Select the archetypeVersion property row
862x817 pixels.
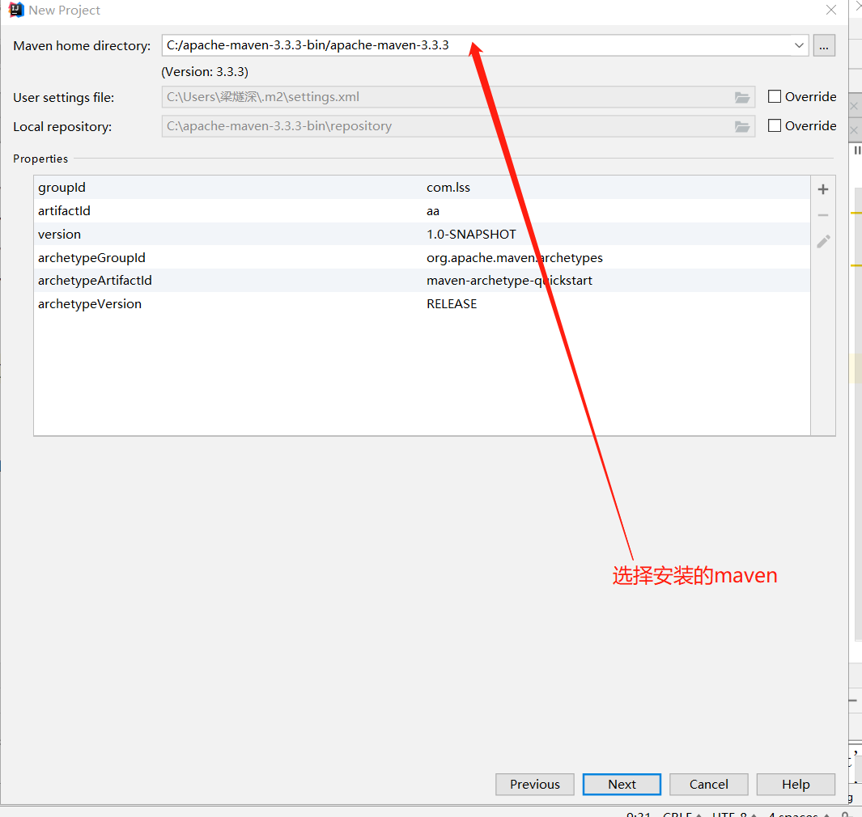[x=422, y=304]
